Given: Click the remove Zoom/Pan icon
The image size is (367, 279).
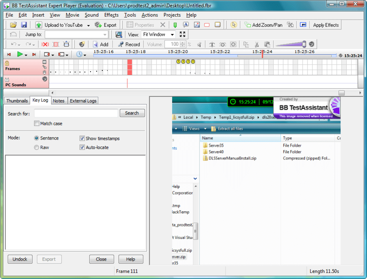Looking at the screenshot, I should tap(290, 25).
